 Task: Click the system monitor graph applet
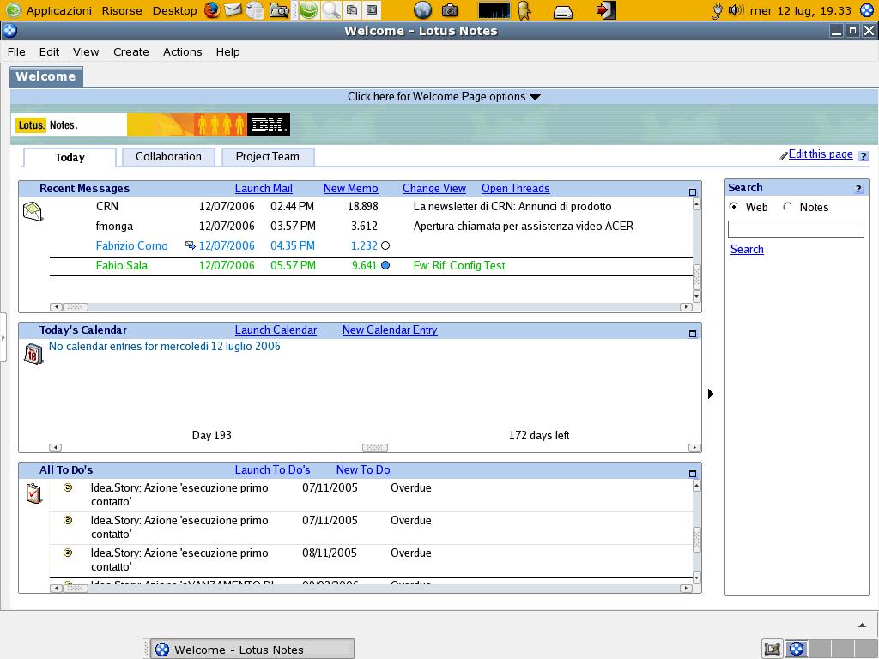coord(494,10)
